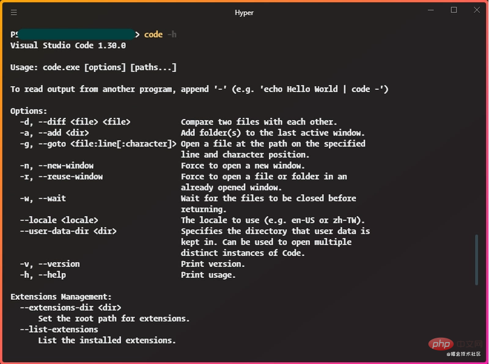This screenshot has width=489, height=364.
Task: Select the 'Extensions Management:' heading text
Action: 61,296
